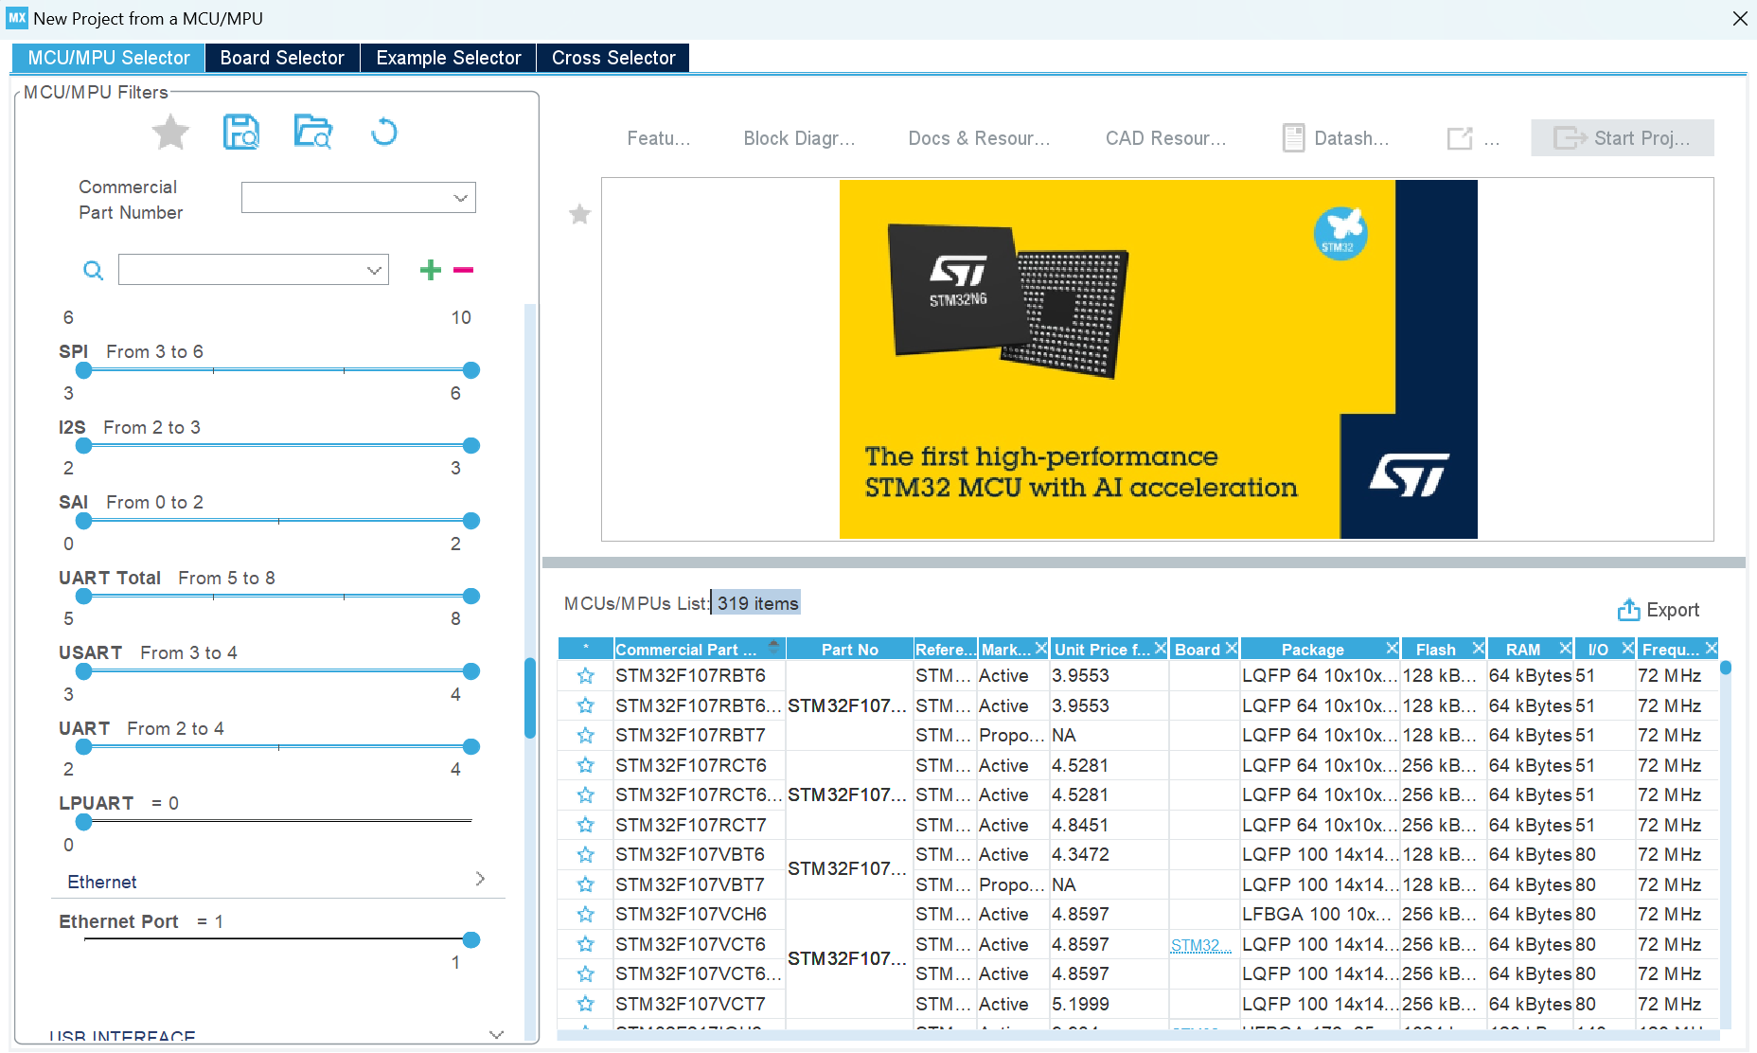The width and height of the screenshot is (1757, 1053).
Task: Mark STM32F107VCH6 as favorite
Action: click(x=585, y=914)
